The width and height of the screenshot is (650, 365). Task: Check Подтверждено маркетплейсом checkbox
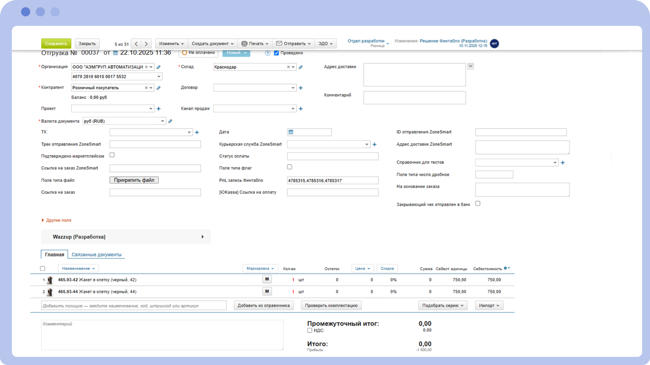[112, 155]
